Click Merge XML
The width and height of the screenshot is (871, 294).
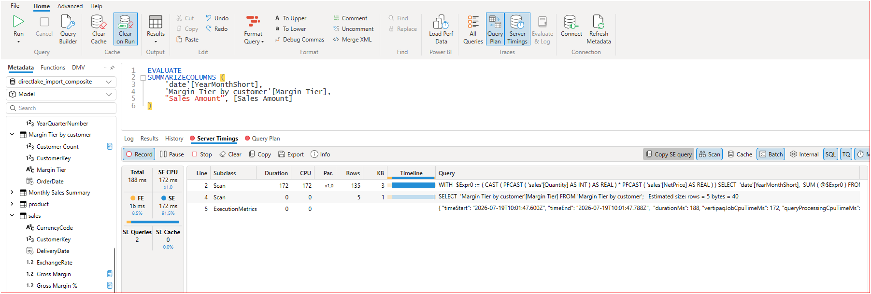click(x=352, y=40)
